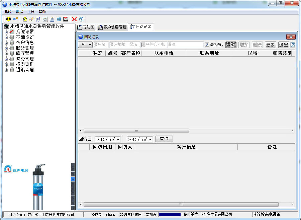Click the rocket toolbar icon

coord(31,19)
